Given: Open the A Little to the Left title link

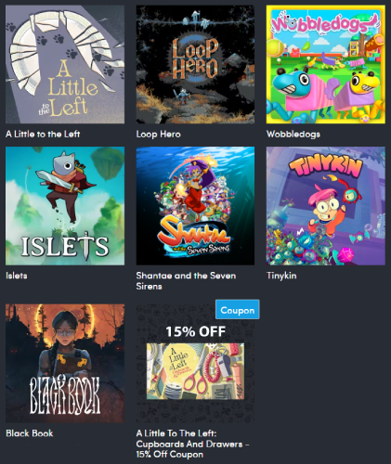Looking at the screenshot, I should click(43, 134).
